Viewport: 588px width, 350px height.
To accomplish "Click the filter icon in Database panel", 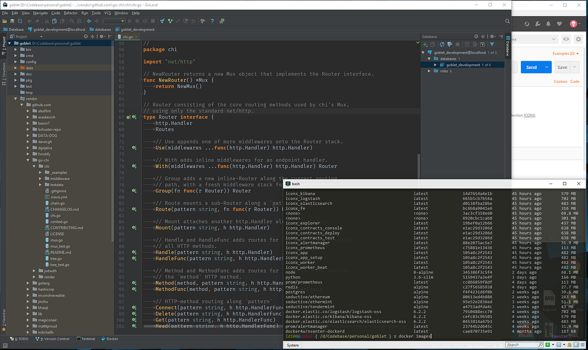I will (492, 44).
